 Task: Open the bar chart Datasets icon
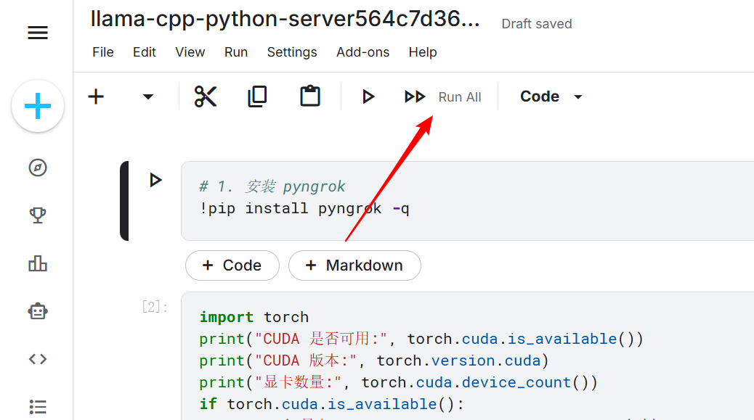38,263
